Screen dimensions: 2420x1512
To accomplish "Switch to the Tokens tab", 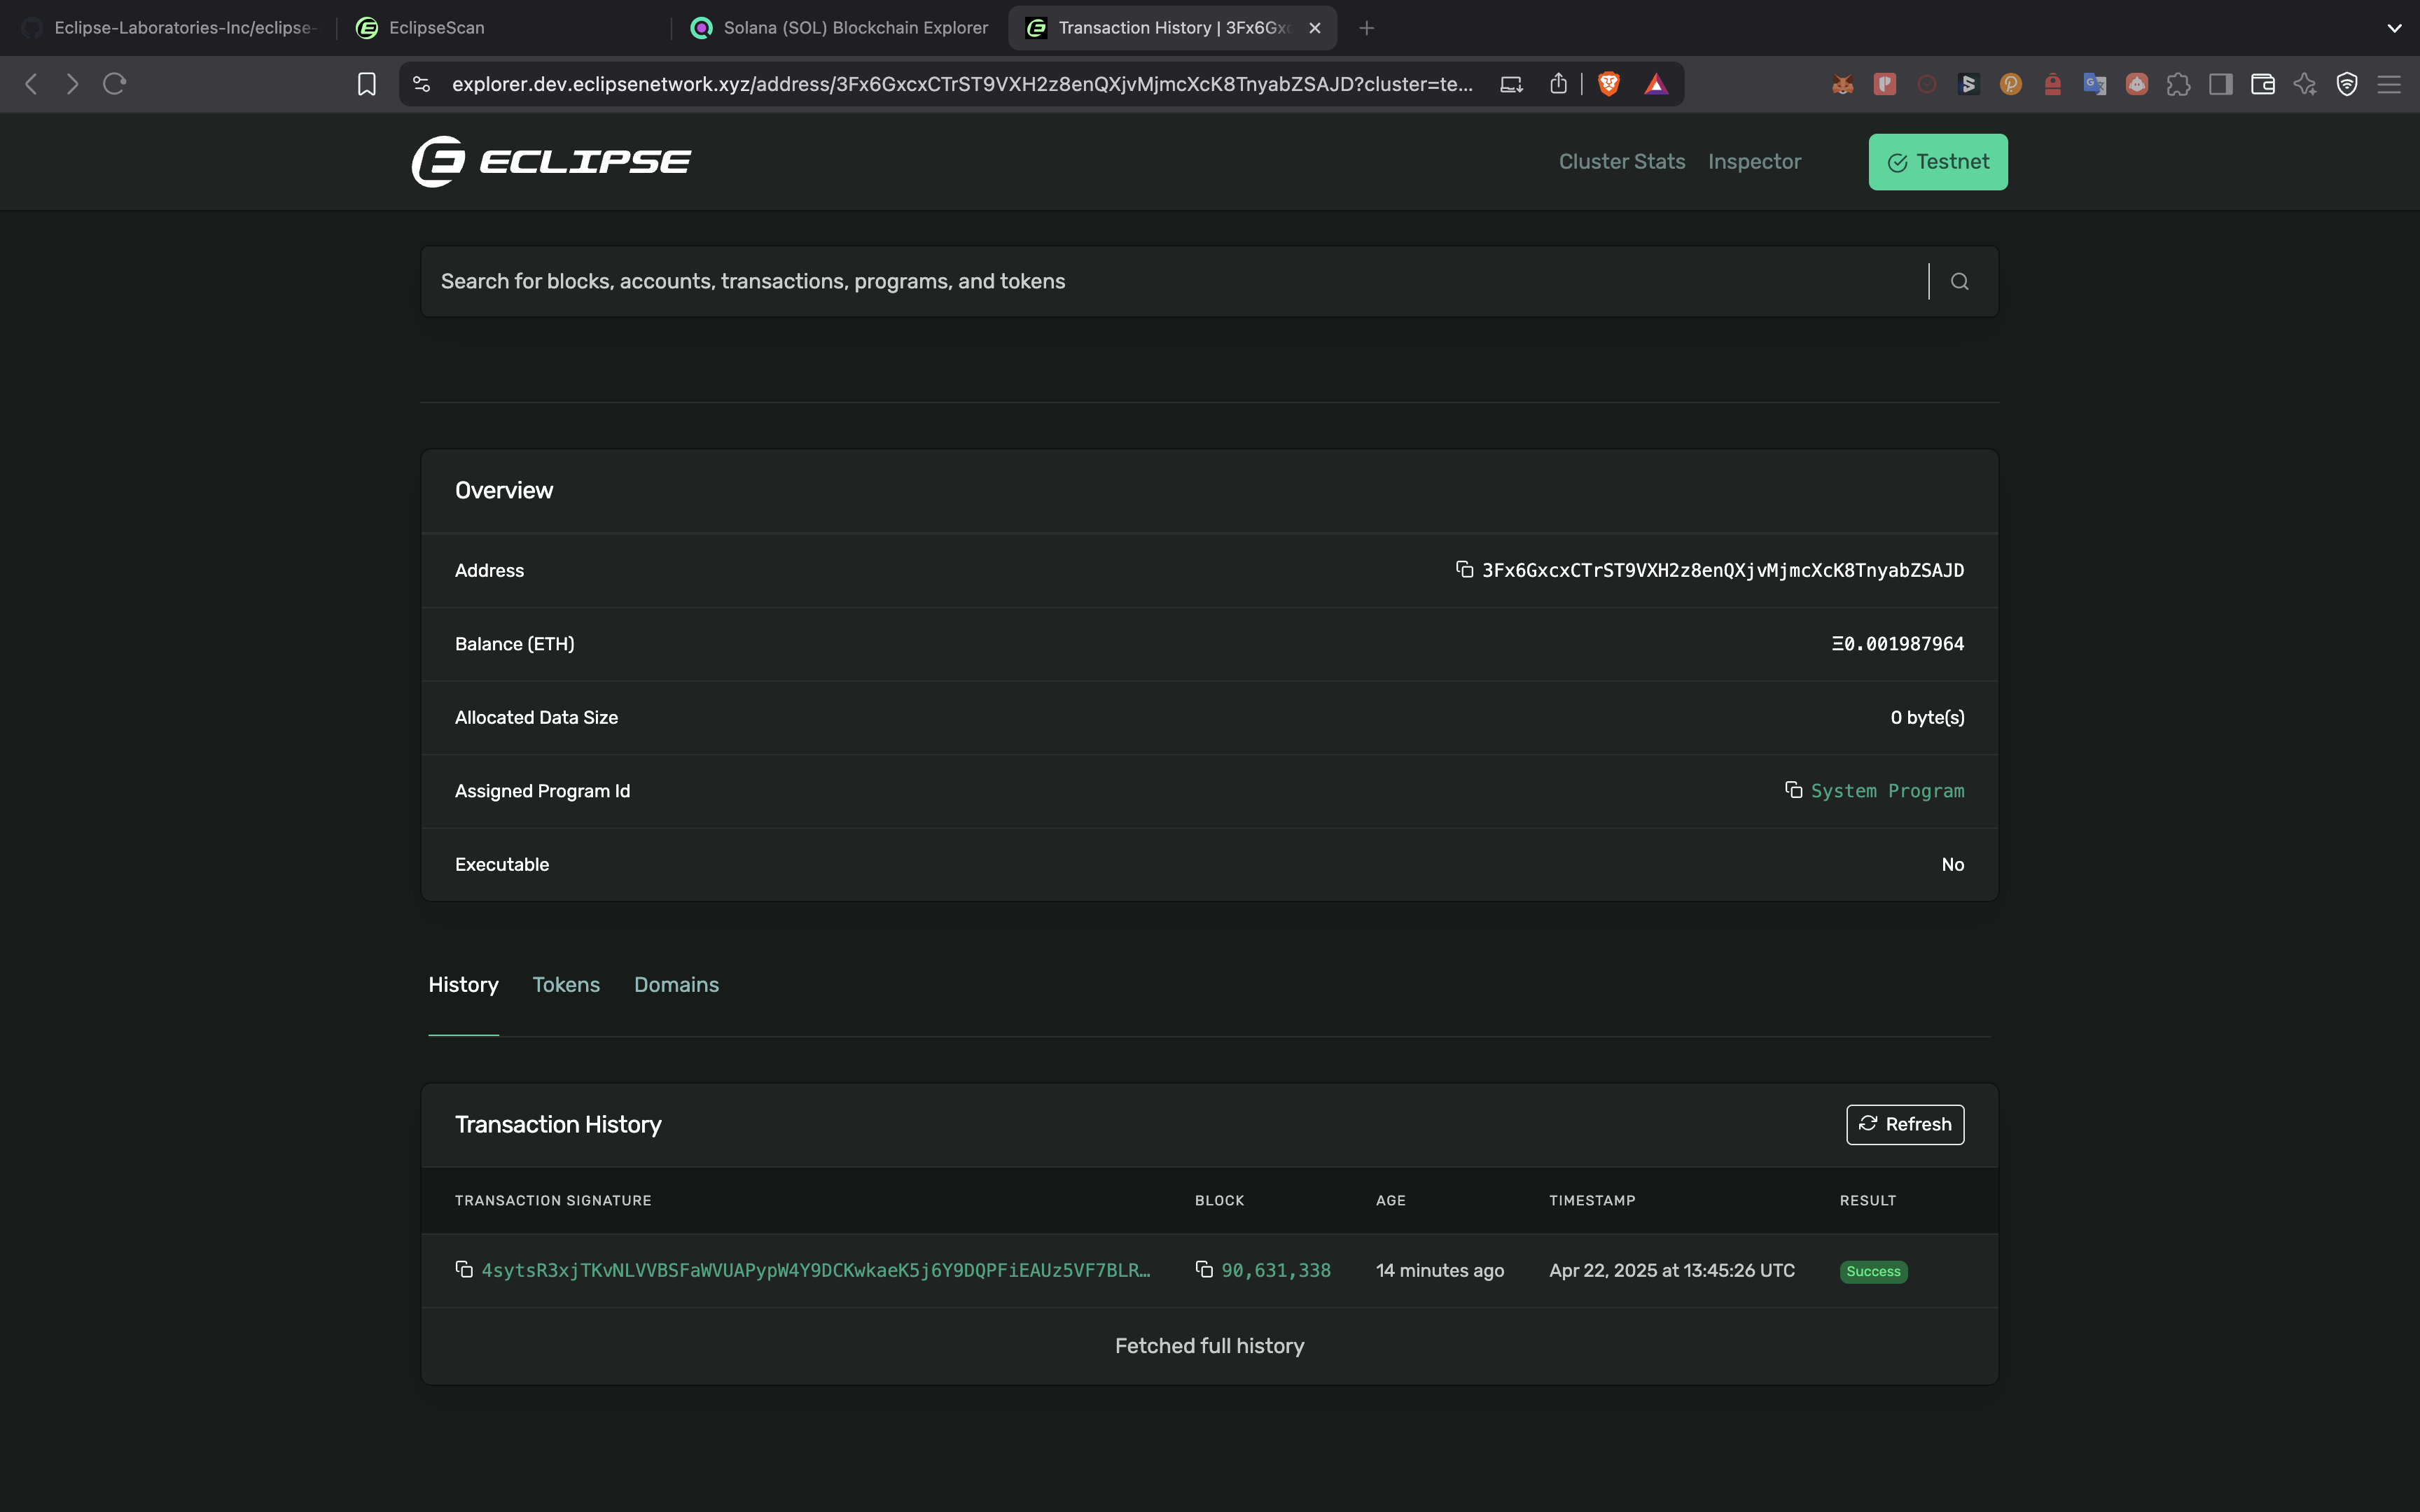I will click(x=566, y=985).
